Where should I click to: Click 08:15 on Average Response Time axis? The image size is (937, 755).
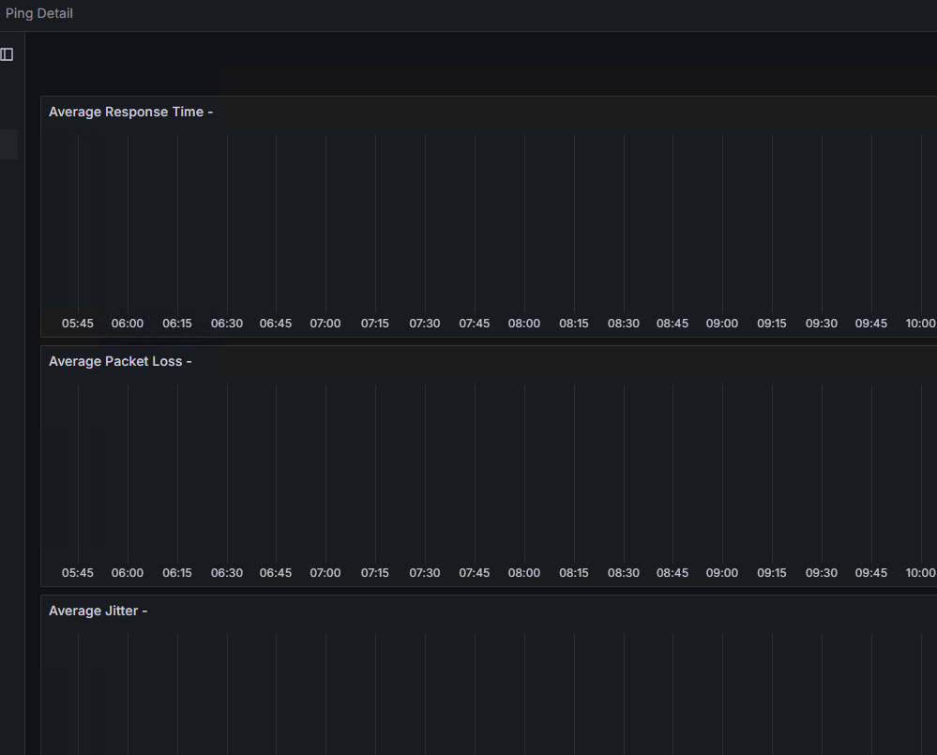574,324
